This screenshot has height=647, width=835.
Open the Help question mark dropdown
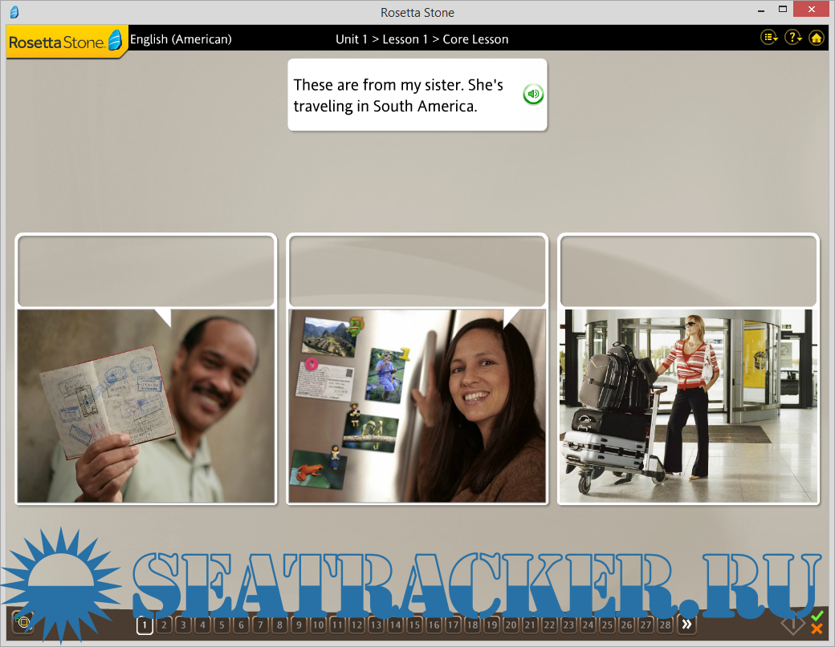792,38
